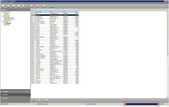Click the EKO database status bar entry
169x107 pixels.
(91, 104)
